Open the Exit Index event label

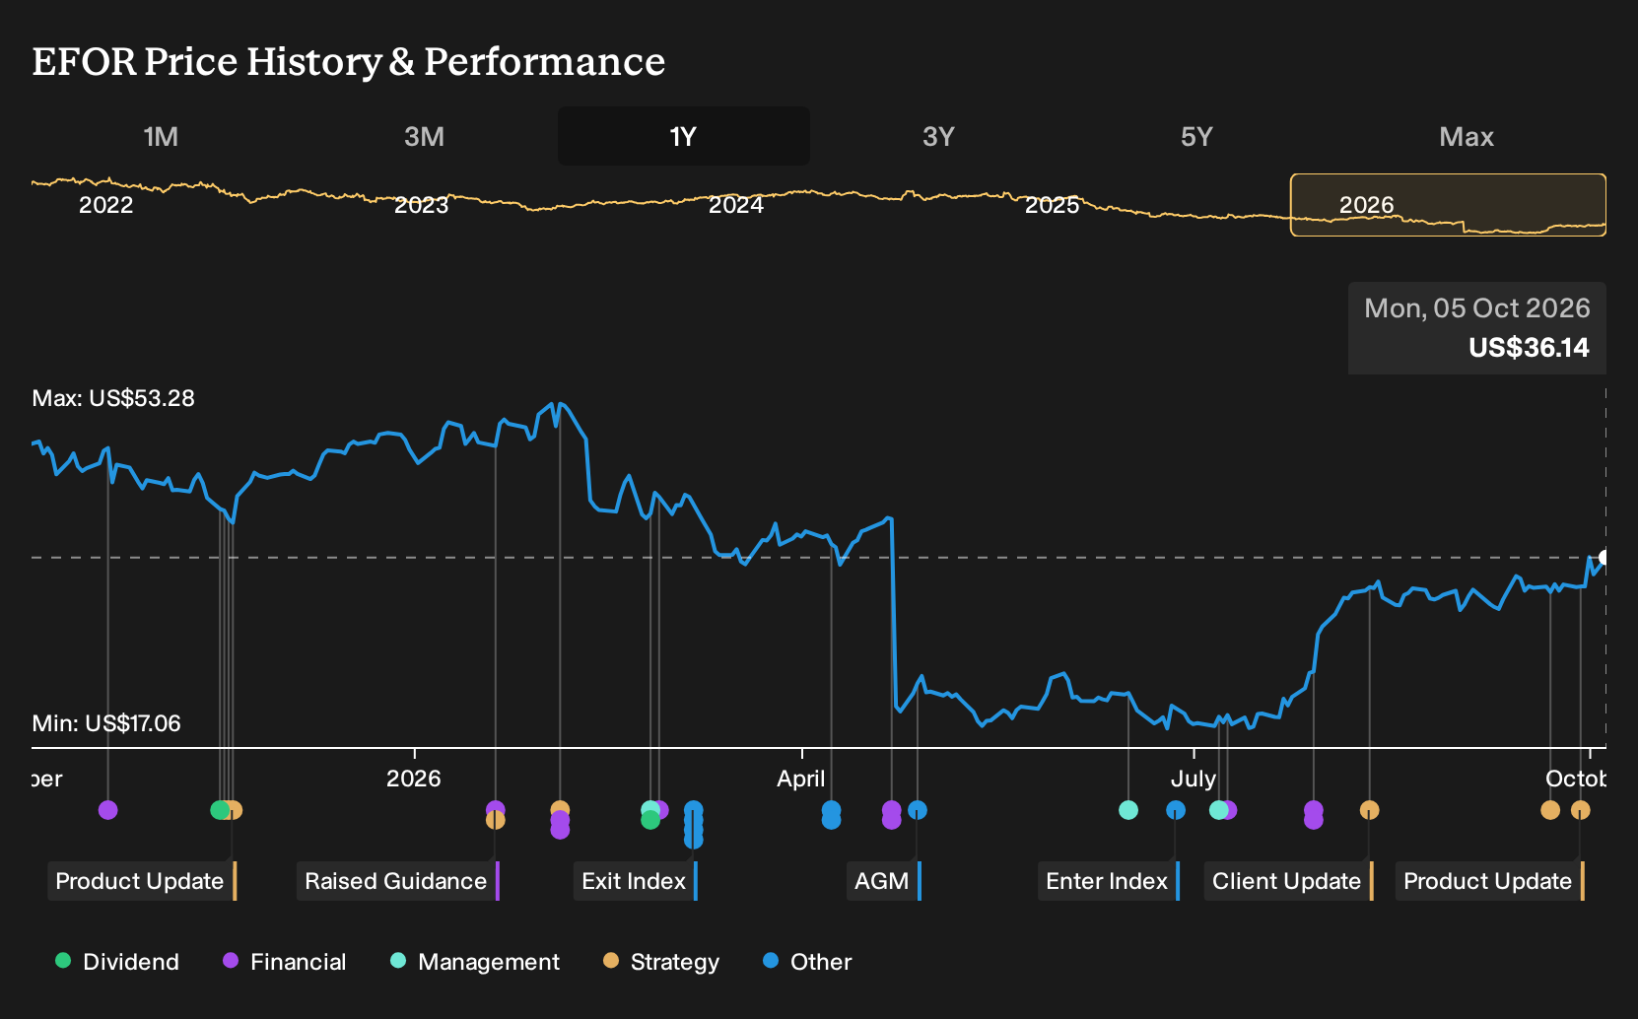(635, 881)
